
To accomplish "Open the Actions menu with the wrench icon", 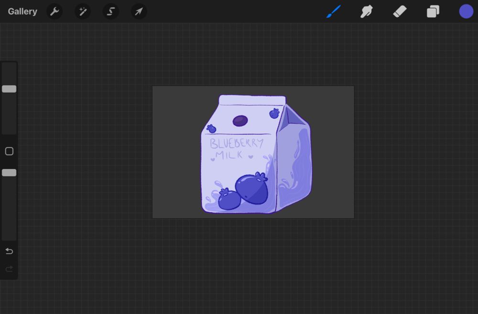I will pos(54,11).
